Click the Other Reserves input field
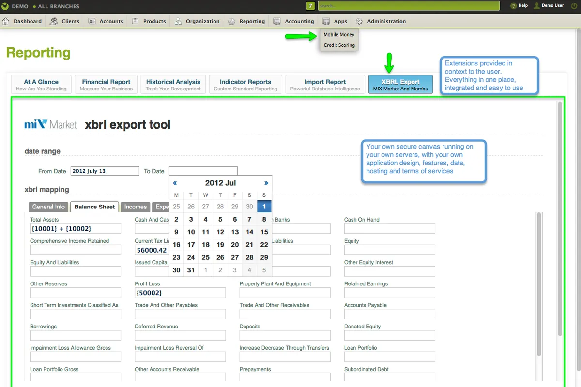Screen dimensions: 581x387 [x=76, y=293]
